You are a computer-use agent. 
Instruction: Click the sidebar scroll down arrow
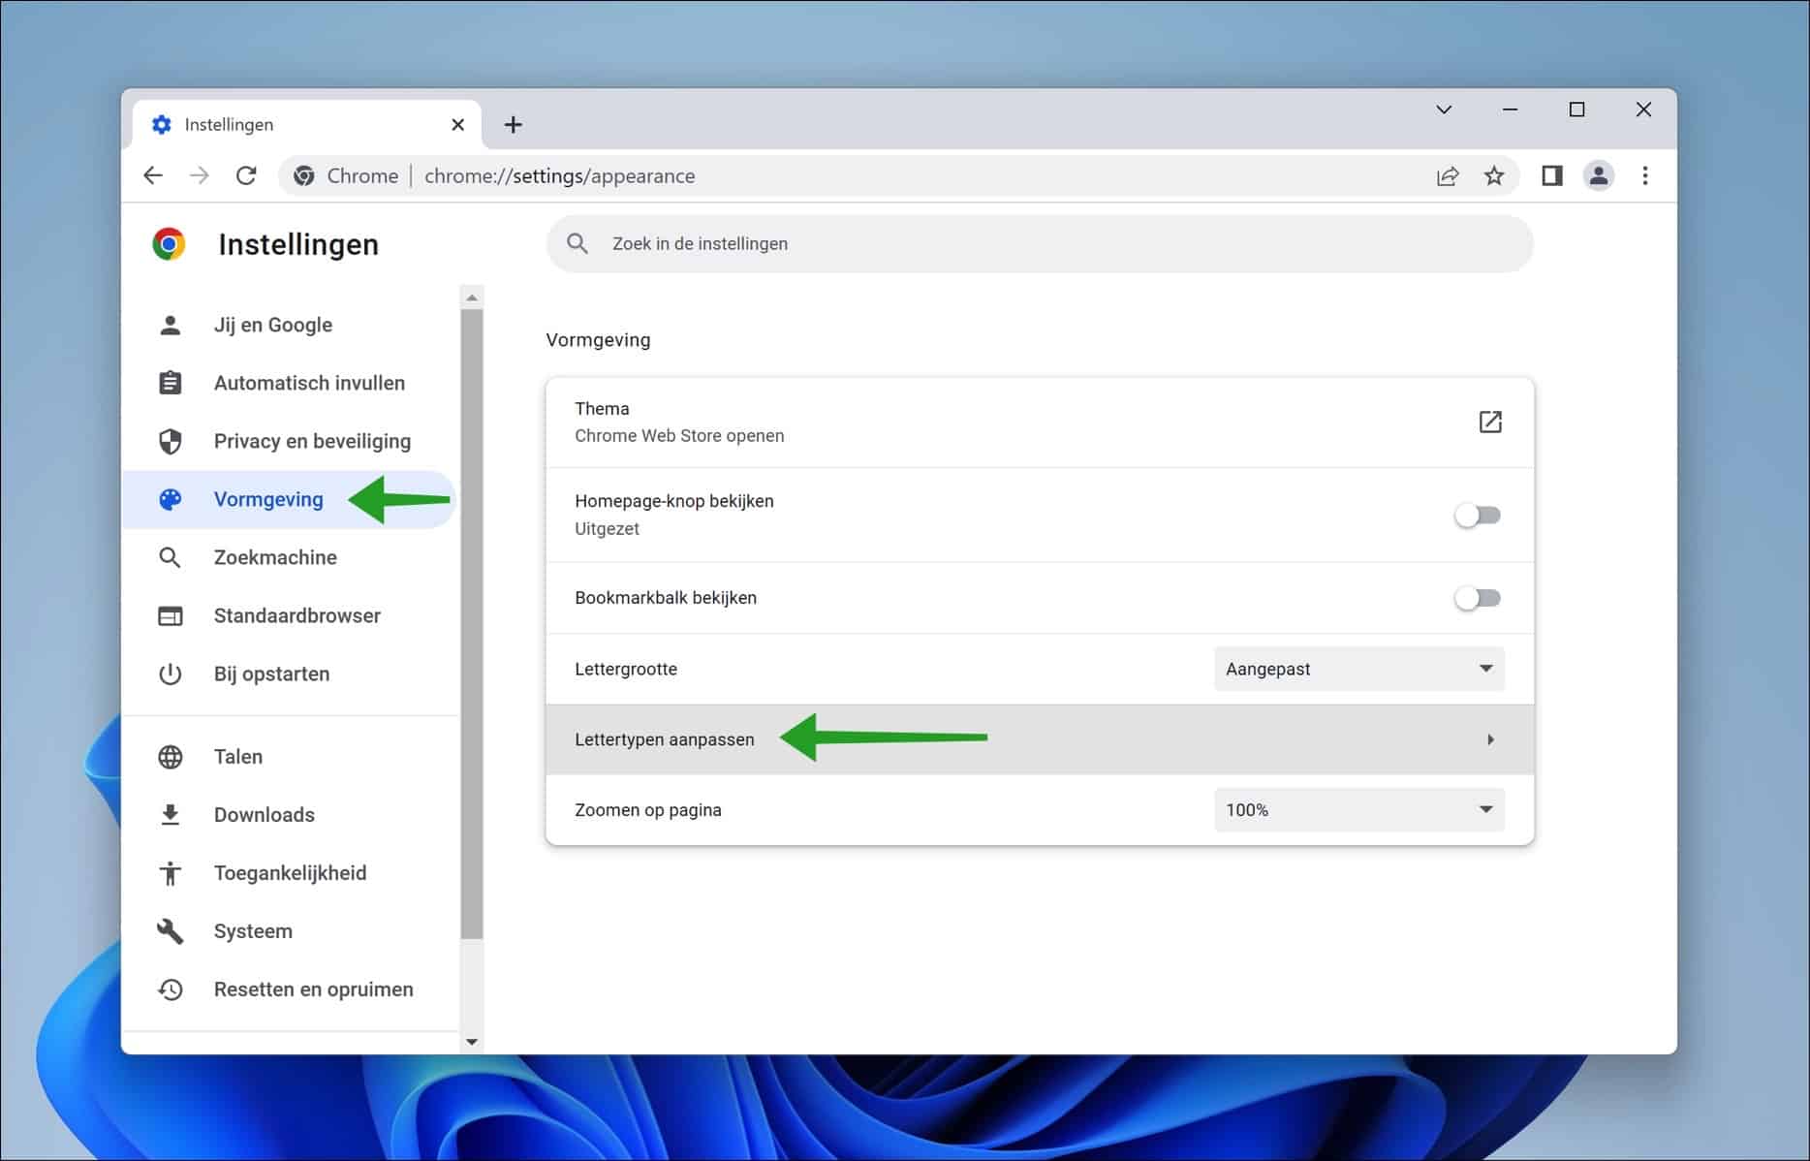(x=472, y=1042)
